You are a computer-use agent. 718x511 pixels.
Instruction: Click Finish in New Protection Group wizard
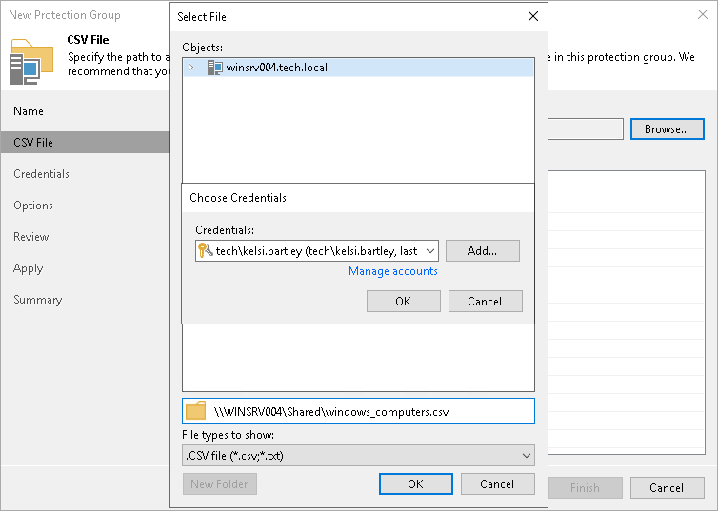[x=585, y=487]
